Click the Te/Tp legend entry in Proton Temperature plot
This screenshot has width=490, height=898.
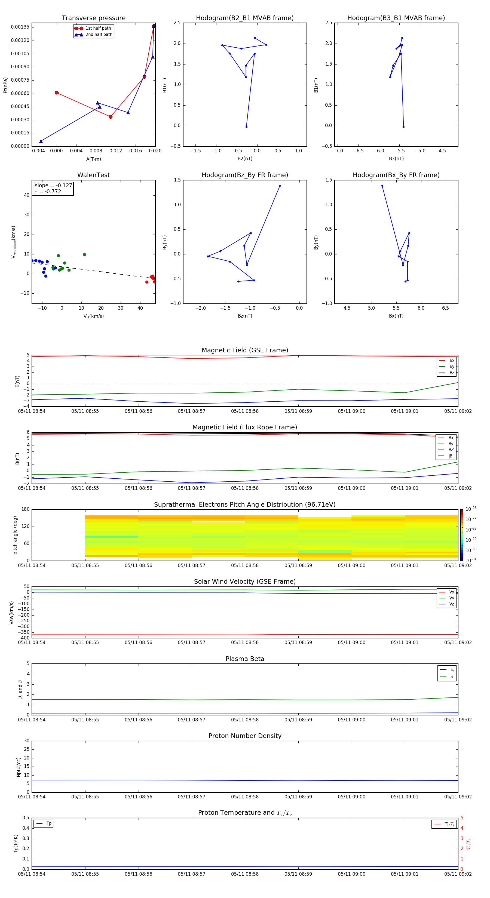[444, 824]
